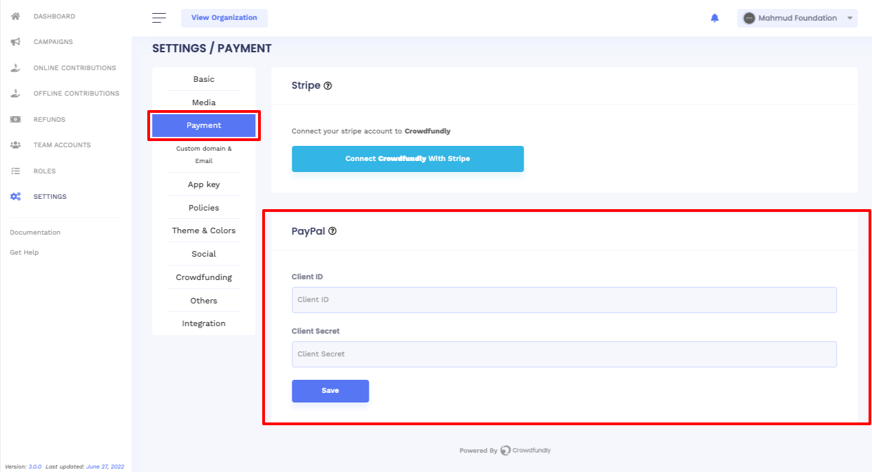
Task: Click the SETTINGS / PAYMENT heading
Action: pyautogui.click(x=212, y=48)
